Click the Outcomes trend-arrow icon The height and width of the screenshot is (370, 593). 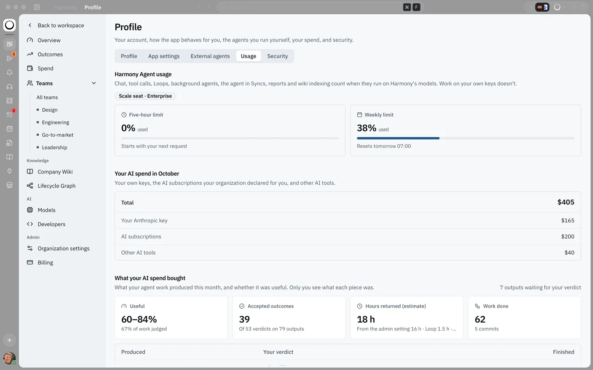(30, 54)
